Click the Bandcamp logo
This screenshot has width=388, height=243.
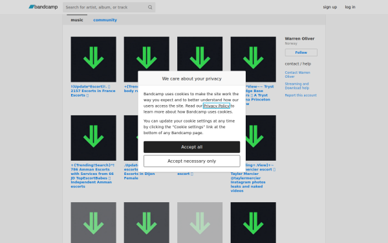click(43, 7)
